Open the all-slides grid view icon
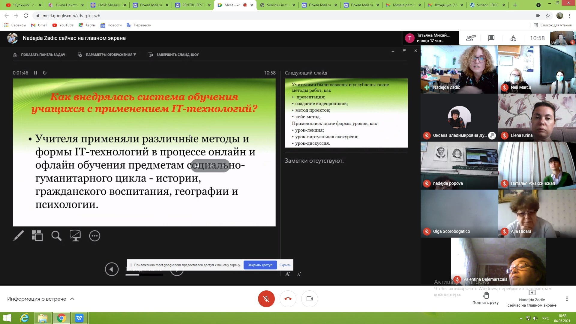The image size is (576, 324). pos(37,236)
